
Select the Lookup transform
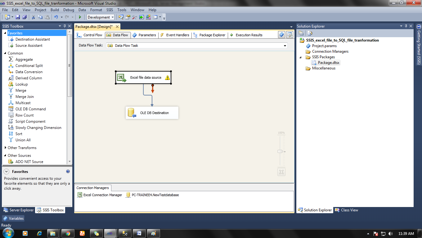click(x=21, y=84)
